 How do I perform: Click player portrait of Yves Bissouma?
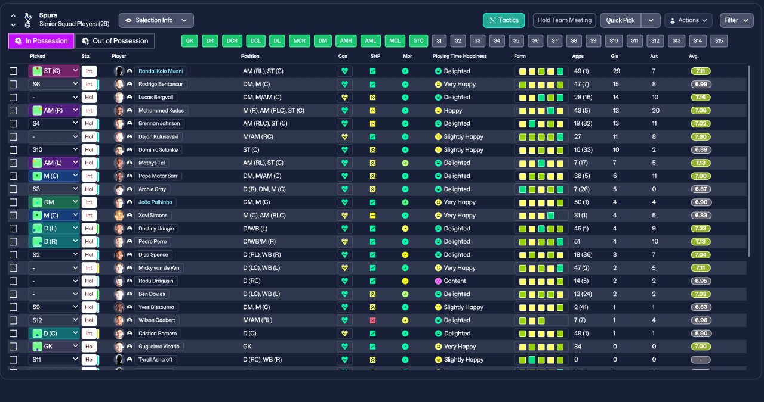click(118, 307)
